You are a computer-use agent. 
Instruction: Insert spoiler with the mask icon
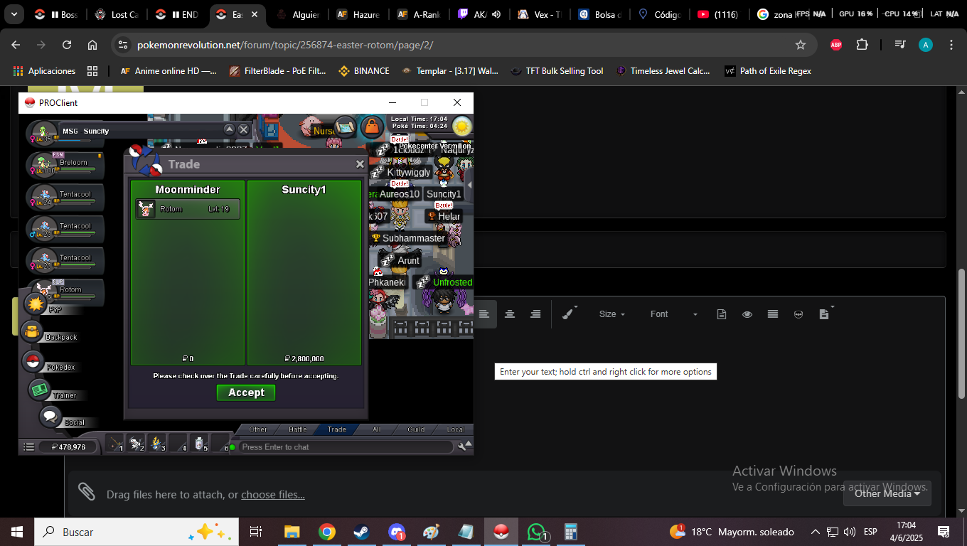tap(798, 314)
